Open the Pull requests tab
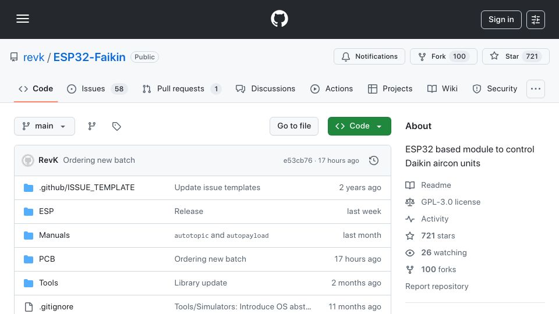This screenshot has height=314, width=559. pyautogui.click(x=182, y=88)
